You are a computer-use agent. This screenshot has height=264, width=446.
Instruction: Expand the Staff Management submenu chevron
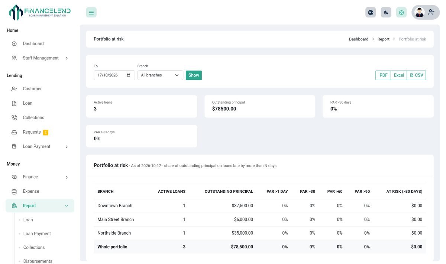click(x=67, y=58)
